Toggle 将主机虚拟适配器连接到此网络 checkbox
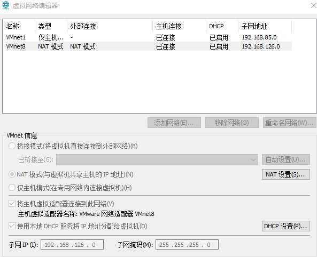This screenshot has height=257, width=317. tap(12, 204)
